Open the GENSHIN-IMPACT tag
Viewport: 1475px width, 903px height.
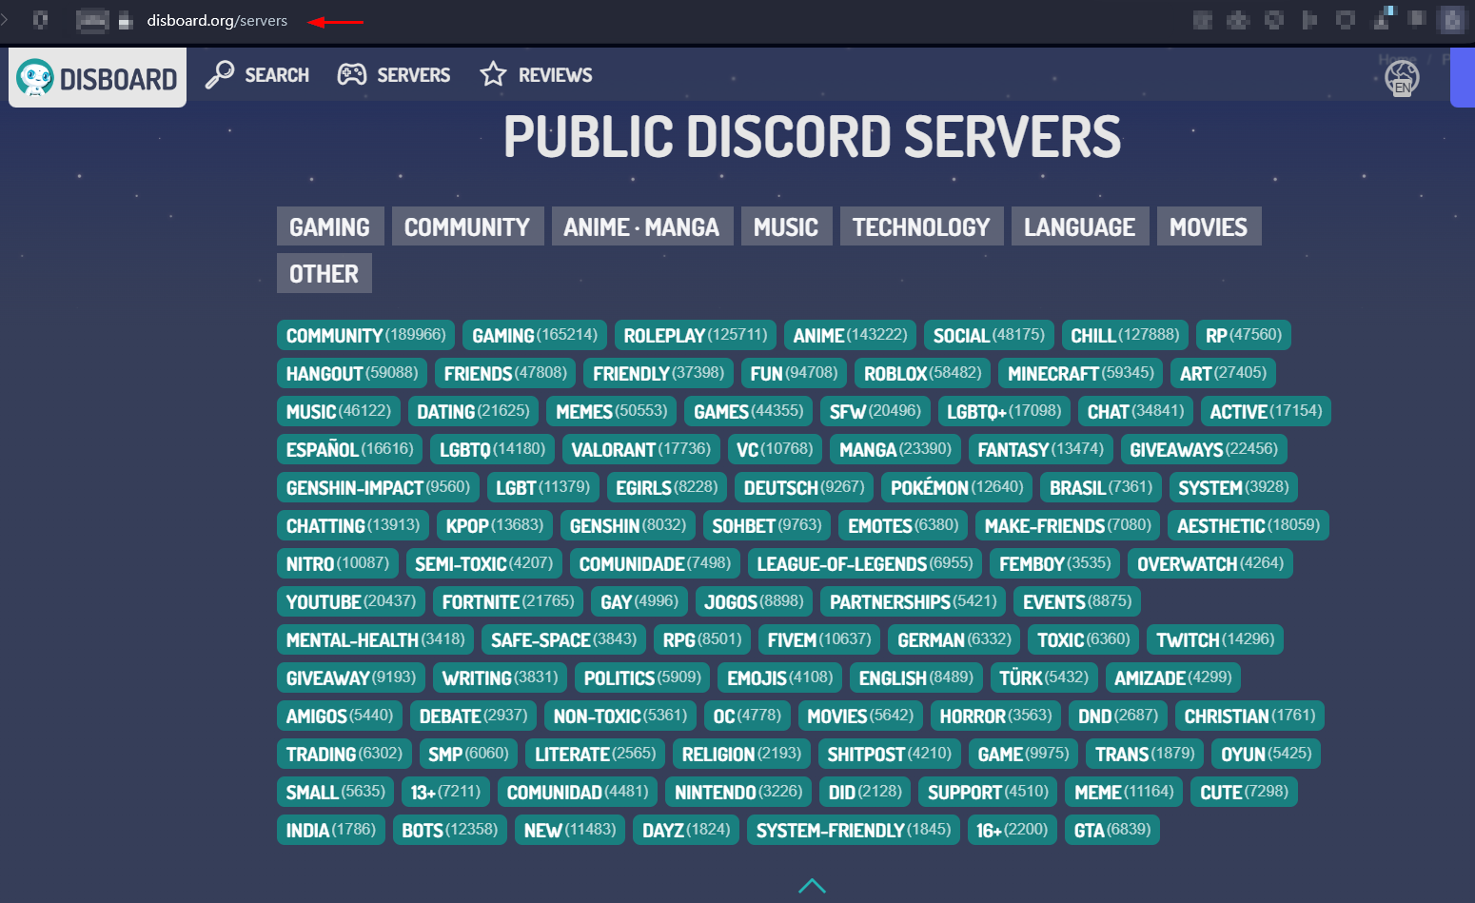[379, 487]
